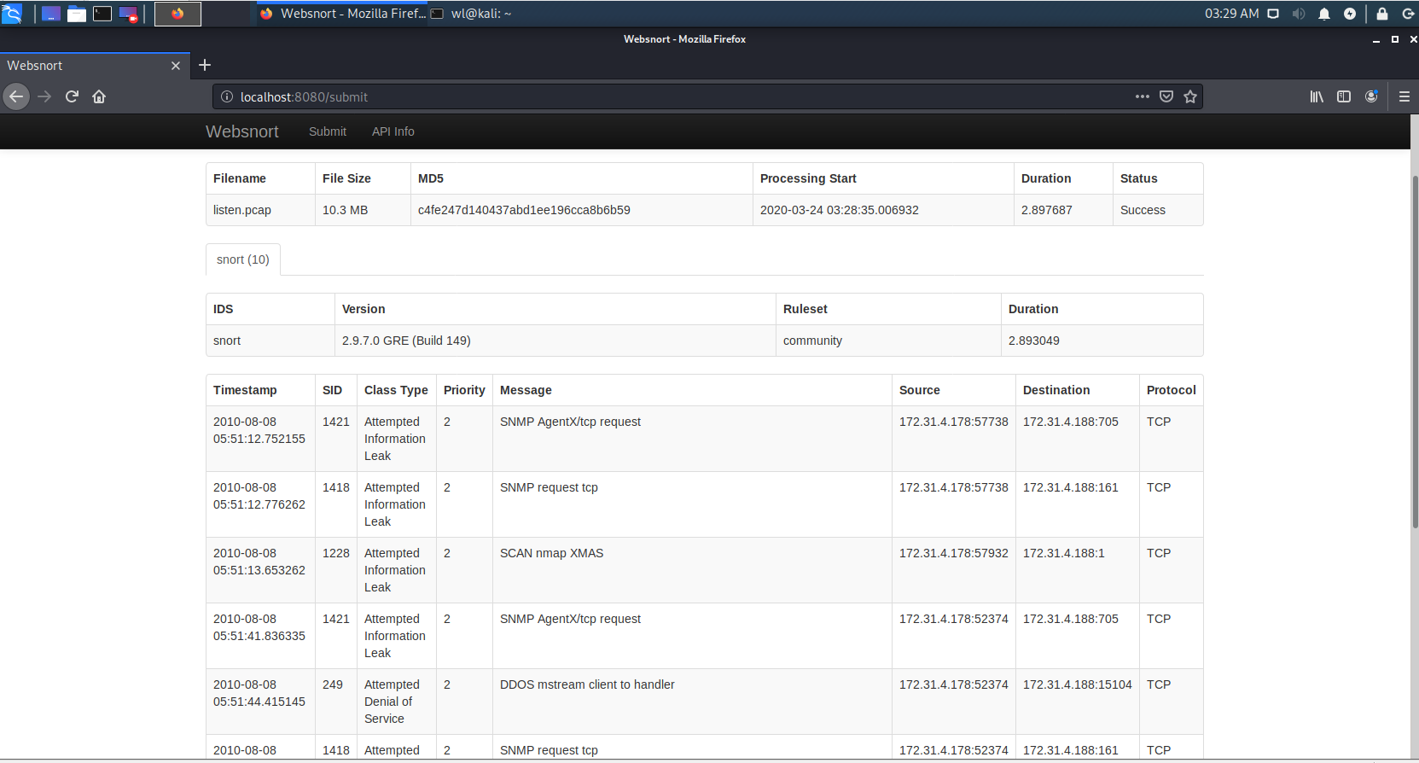
Task: Open Submit in the Websnort navbar
Action: pos(328,131)
